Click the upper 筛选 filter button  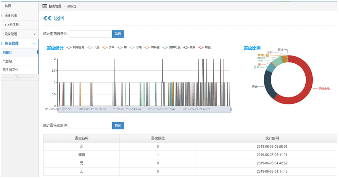coord(118,34)
